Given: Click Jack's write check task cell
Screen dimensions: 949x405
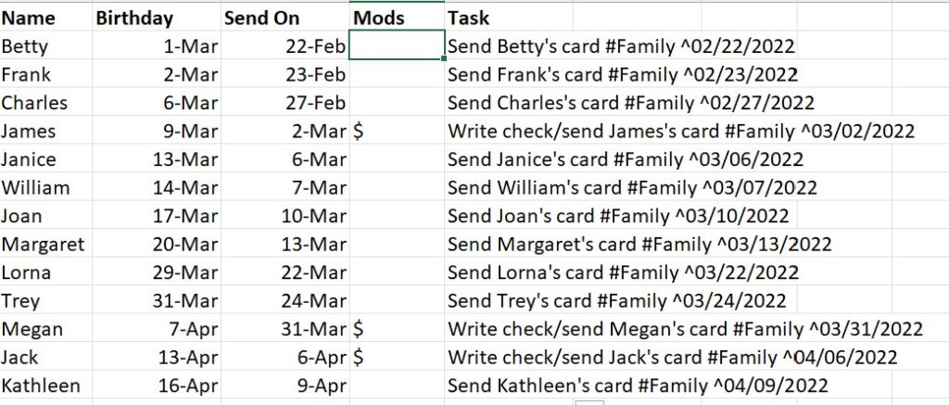Looking at the screenshot, I should (x=672, y=358).
